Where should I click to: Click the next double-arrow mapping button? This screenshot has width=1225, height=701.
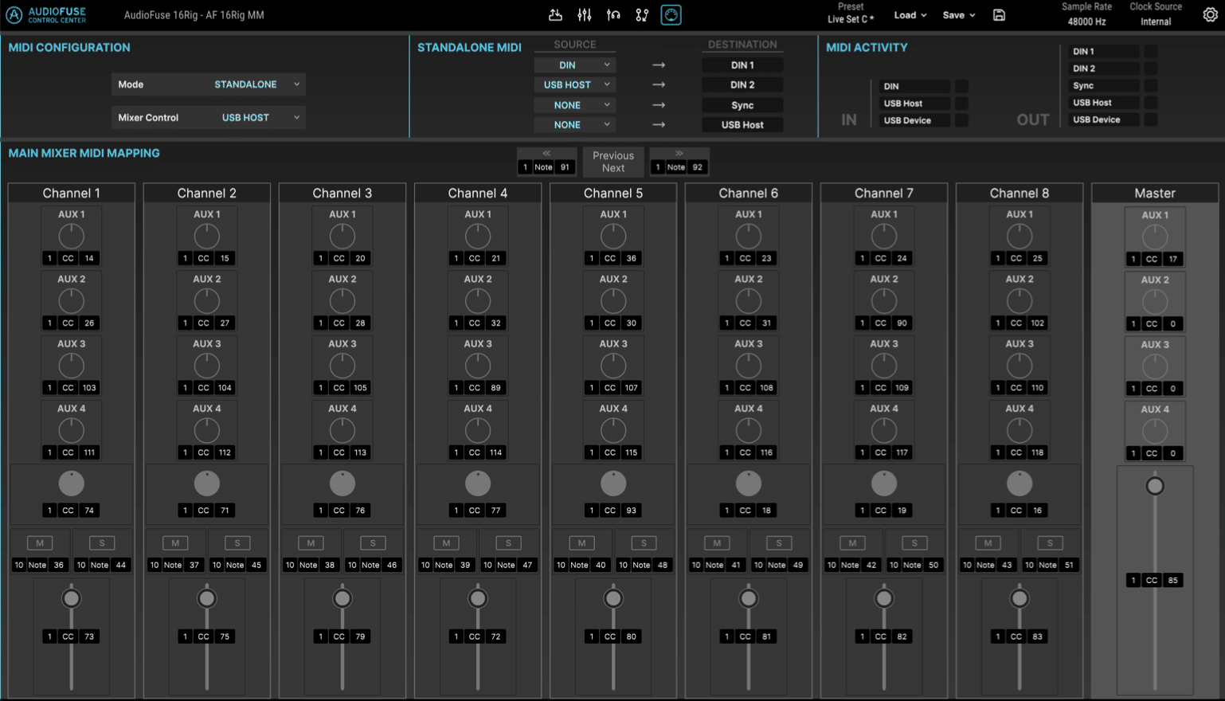click(x=679, y=154)
